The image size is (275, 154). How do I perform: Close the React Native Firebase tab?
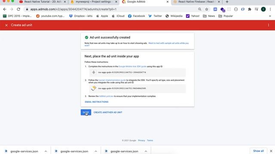(x=219, y=2)
